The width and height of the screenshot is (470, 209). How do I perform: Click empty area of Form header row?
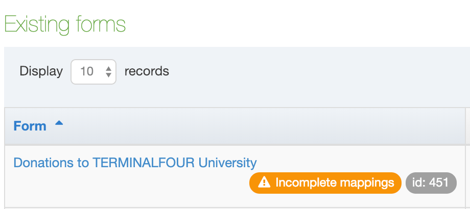pos(255,126)
